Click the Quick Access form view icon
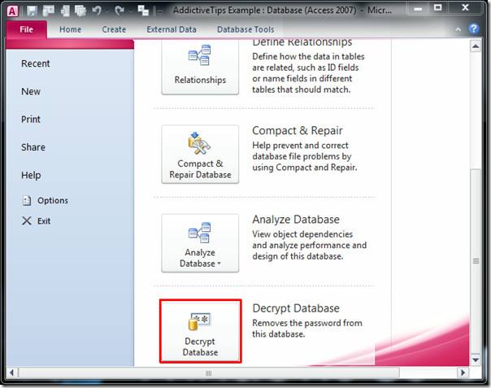This screenshot has height=388, width=491. click(x=65, y=11)
